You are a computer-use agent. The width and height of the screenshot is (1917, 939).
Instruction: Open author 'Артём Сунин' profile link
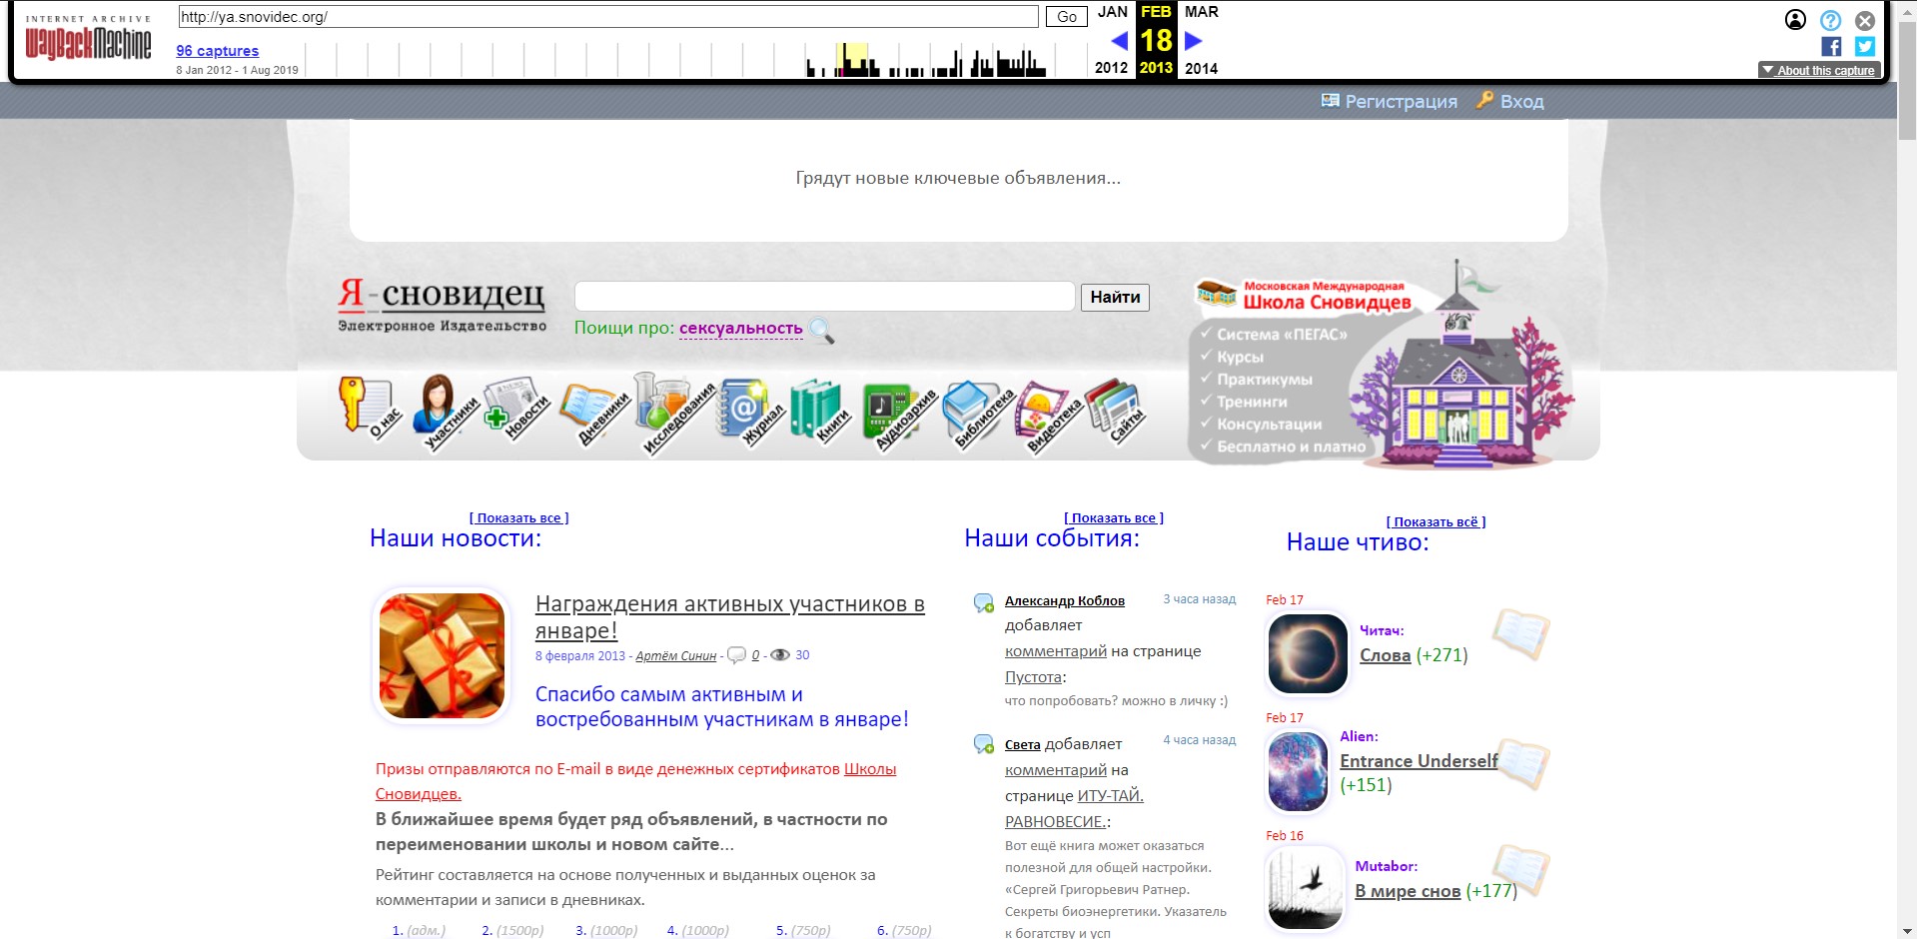point(676,656)
